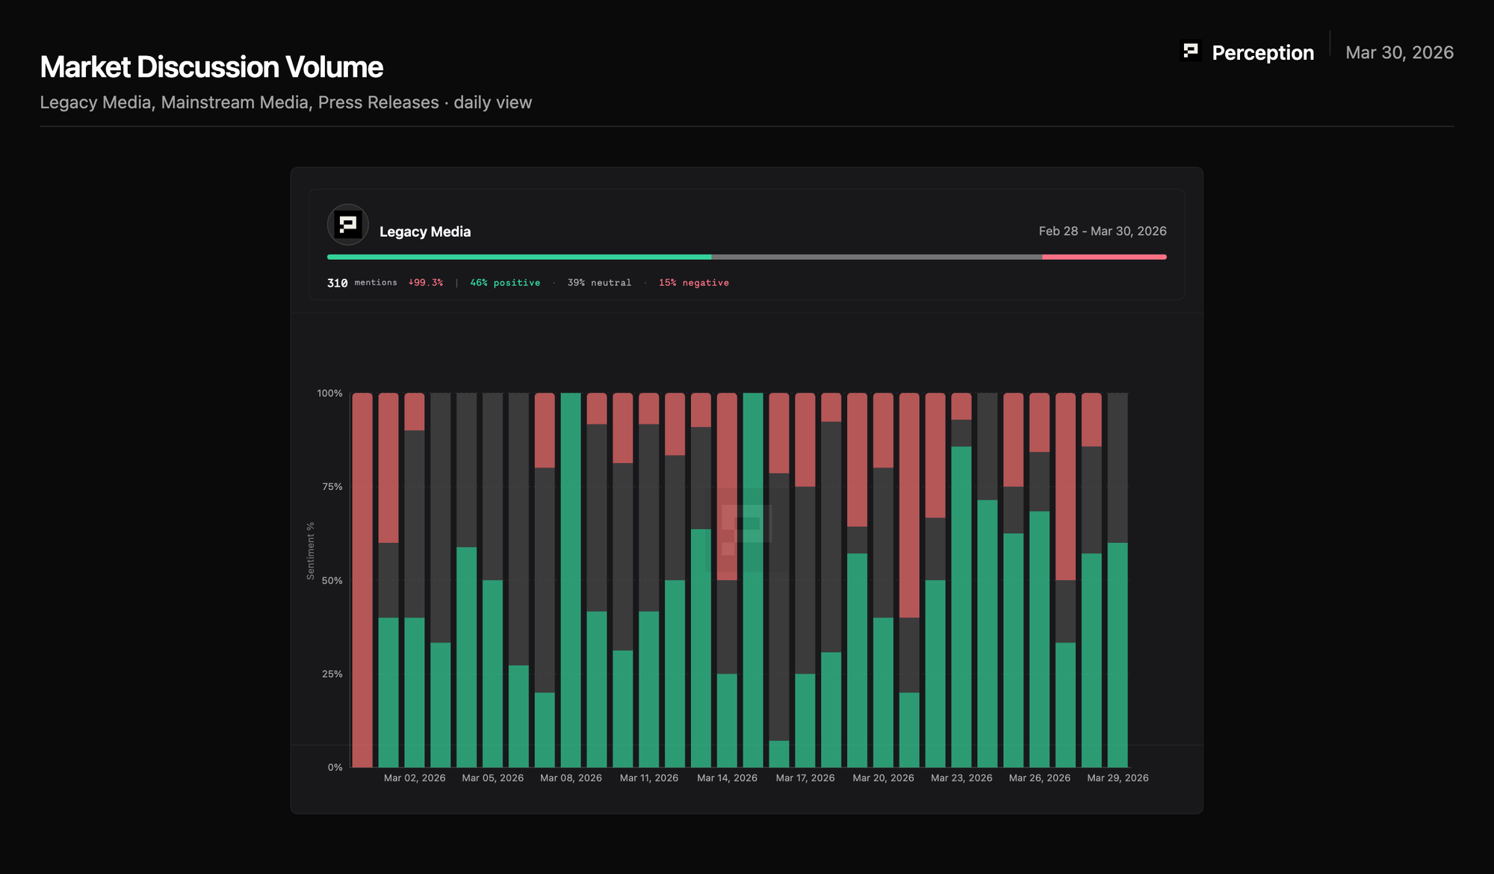Screen dimensions: 1494x874
Task: Click the all-red first bar in chart
Action: [362, 580]
